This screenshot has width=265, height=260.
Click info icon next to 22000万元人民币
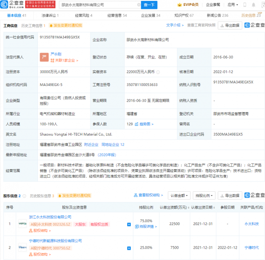(x=158, y=72)
